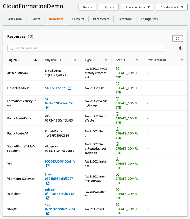190x219 pixels.
Task: Open instance link i-05863d548106e9ffa
Action: pyautogui.click(x=60, y=161)
